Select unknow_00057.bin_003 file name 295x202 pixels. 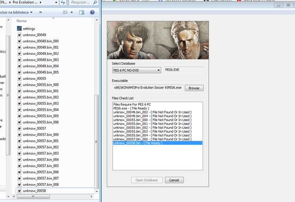41,153
